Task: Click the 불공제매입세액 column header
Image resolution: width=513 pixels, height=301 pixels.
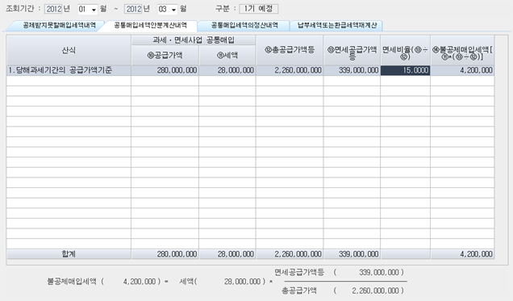Action: (462, 50)
